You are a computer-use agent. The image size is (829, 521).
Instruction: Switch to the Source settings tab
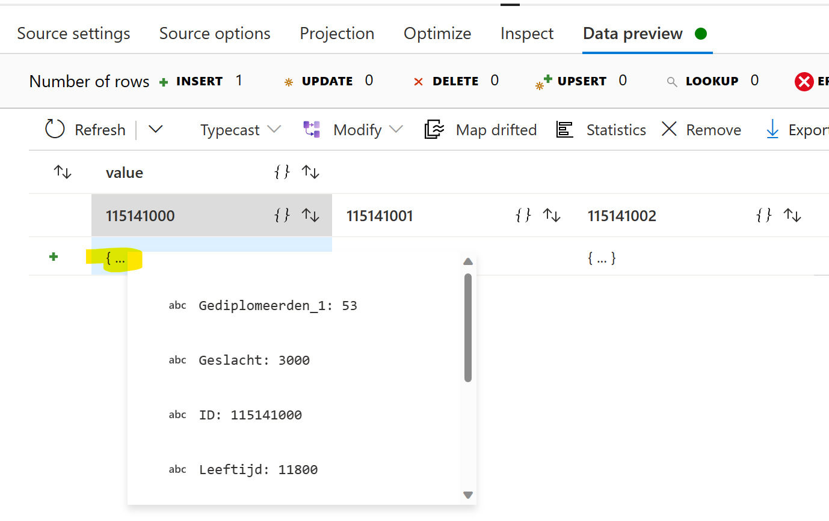pyautogui.click(x=73, y=34)
